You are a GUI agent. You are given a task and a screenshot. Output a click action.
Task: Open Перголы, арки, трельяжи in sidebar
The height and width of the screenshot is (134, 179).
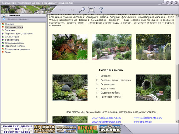(19, 34)
